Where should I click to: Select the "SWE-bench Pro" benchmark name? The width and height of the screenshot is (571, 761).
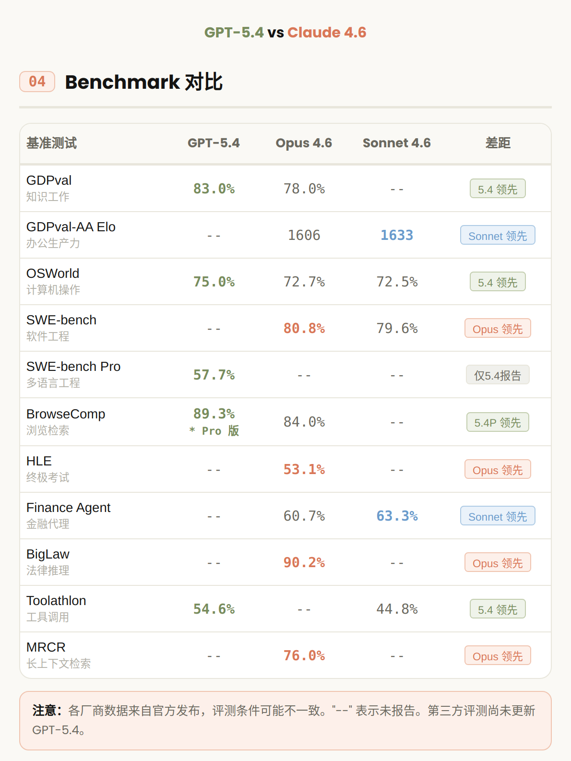pos(73,367)
